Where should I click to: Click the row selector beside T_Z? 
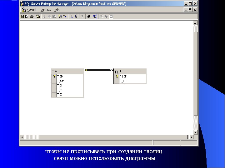click(x=54, y=95)
